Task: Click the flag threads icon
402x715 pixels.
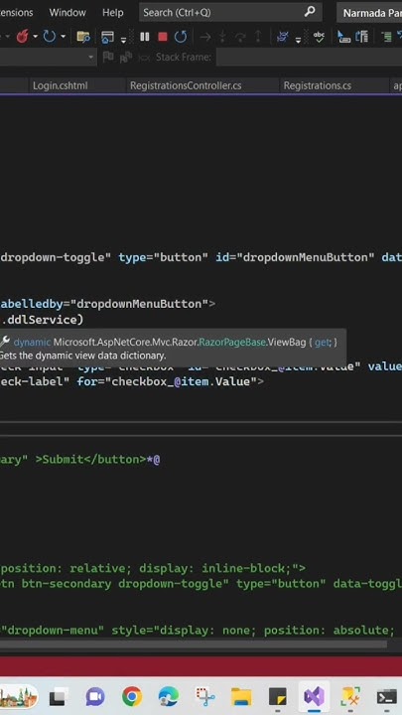Action: [x=108, y=57]
